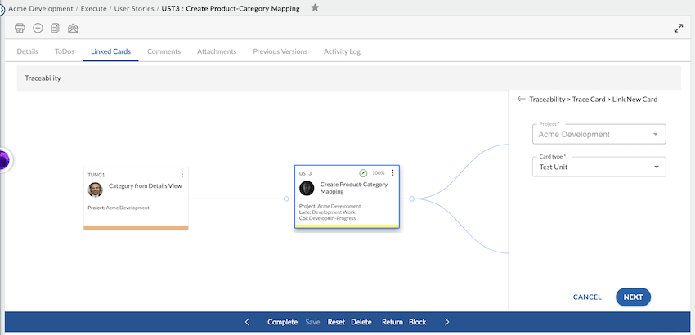Star this card as favorite
695x335 pixels.
tap(315, 7)
